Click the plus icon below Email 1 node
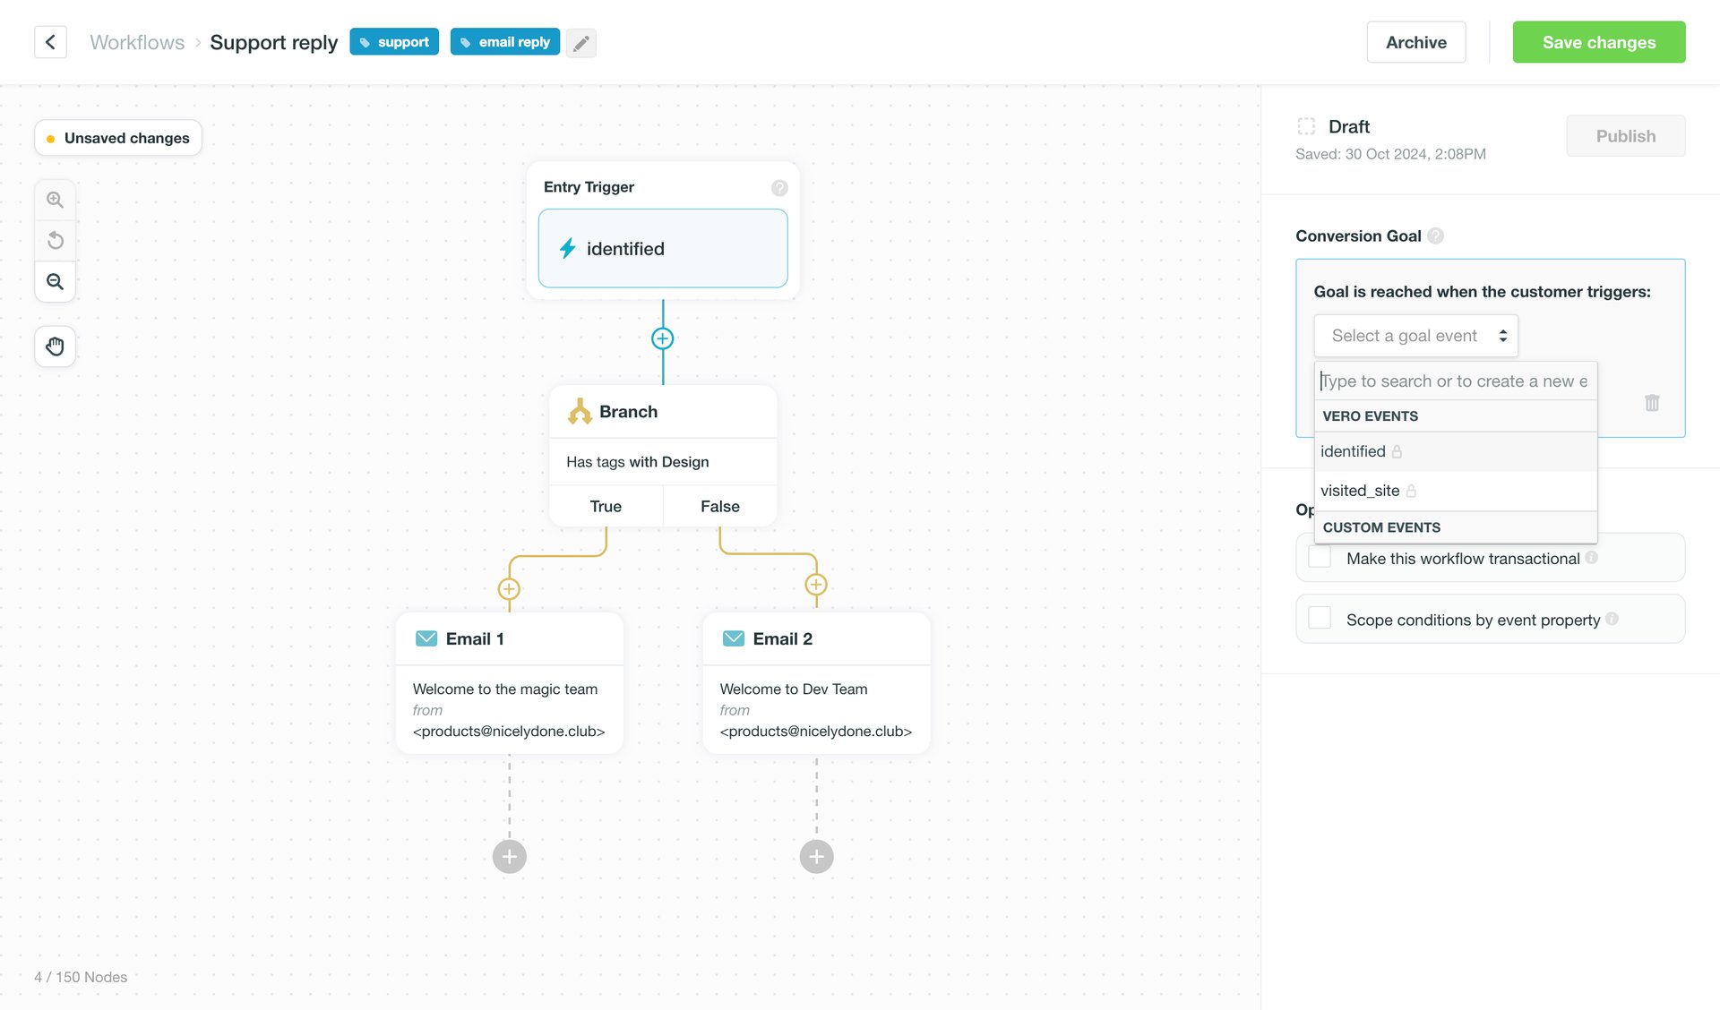The width and height of the screenshot is (1720, 1010). [509, 856]
